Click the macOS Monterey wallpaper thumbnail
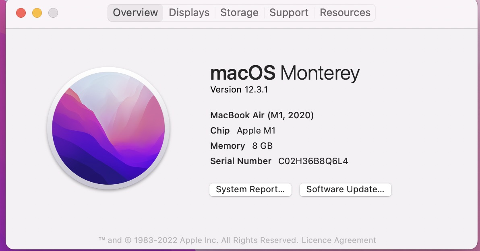Image resolution: width=480 pixels, height=251 pixels. coord(109,130)
